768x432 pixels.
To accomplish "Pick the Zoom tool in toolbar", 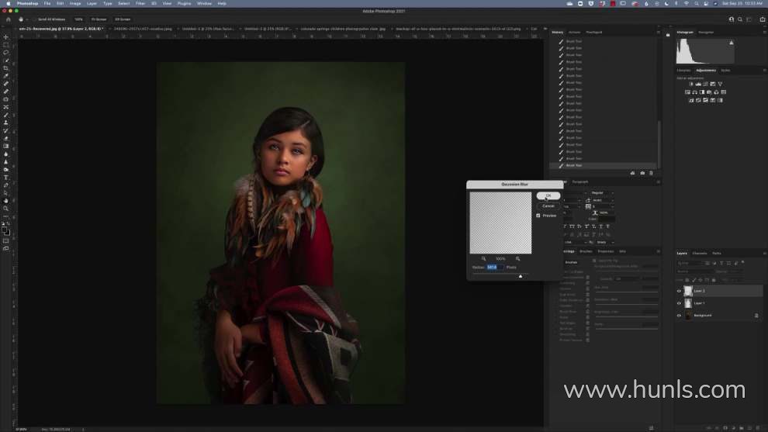I will click(x=6, y=209).
